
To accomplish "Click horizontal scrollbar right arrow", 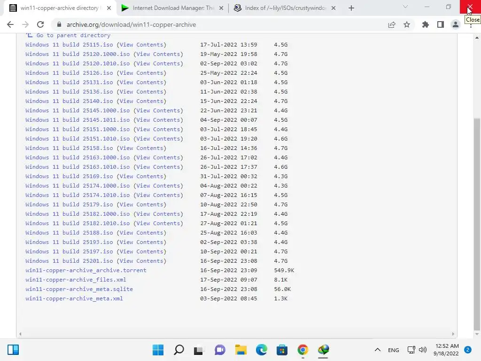I will click(x=453, y=334).
